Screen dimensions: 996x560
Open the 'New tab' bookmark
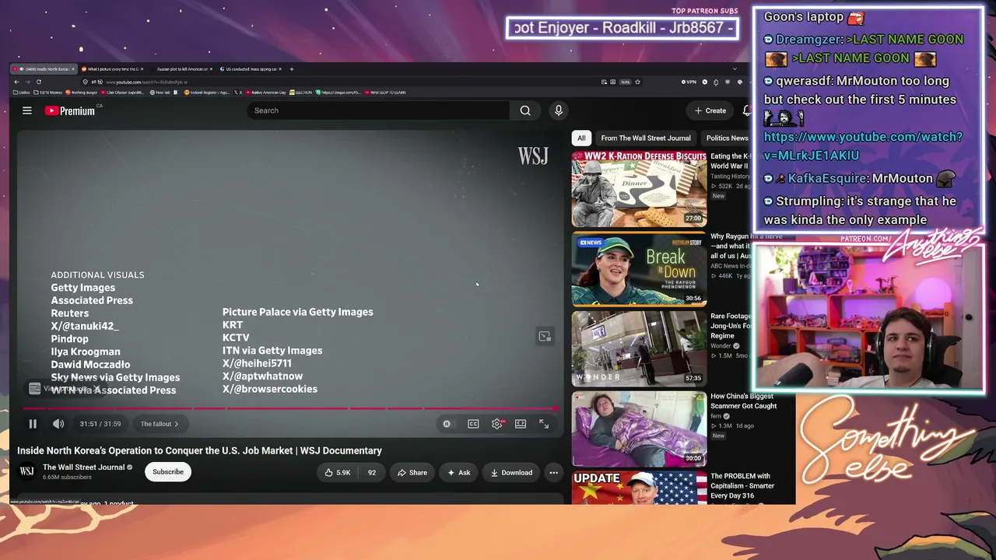[160, 93]
